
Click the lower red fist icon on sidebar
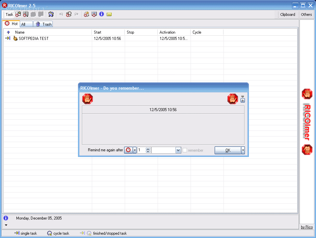pos(307,150)
